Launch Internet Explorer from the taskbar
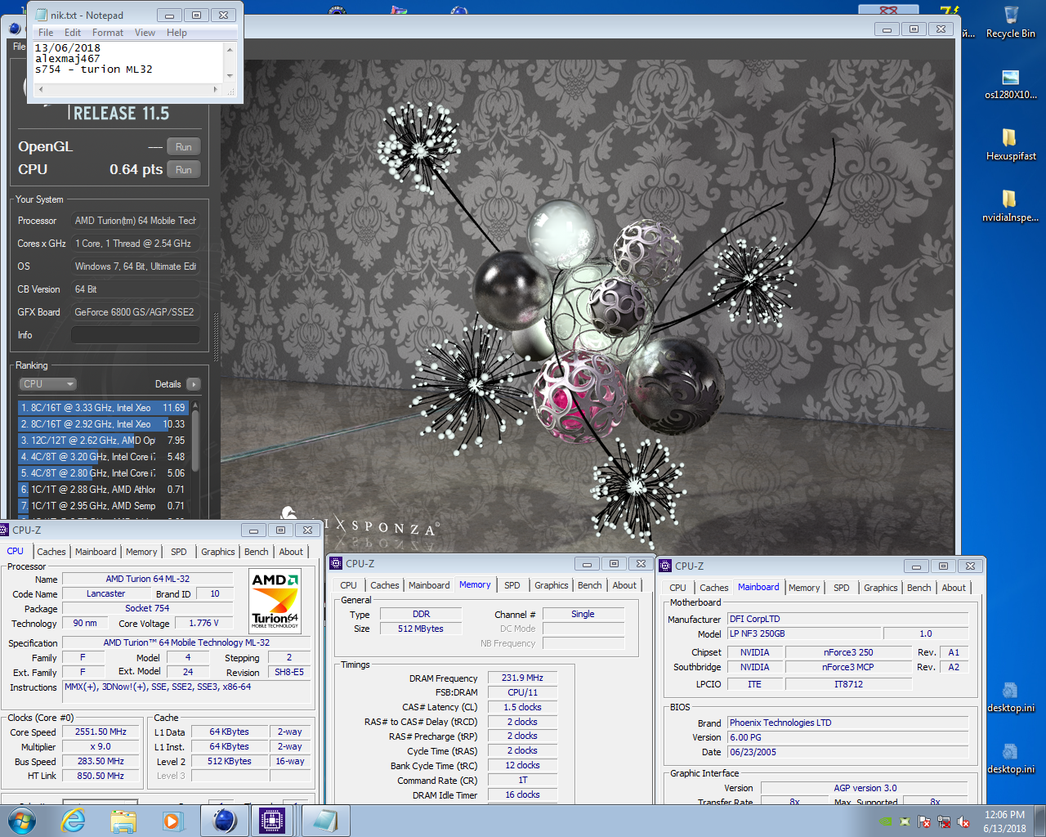1046x837 pixels. [x=74, y=821]
